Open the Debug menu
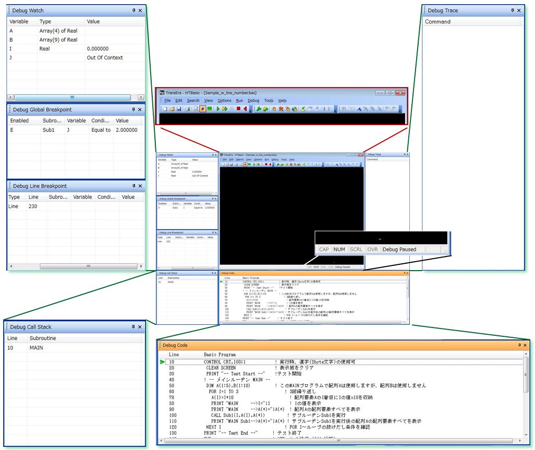The image size is (535, 450). pyautogui.click(x=253, y=101)
